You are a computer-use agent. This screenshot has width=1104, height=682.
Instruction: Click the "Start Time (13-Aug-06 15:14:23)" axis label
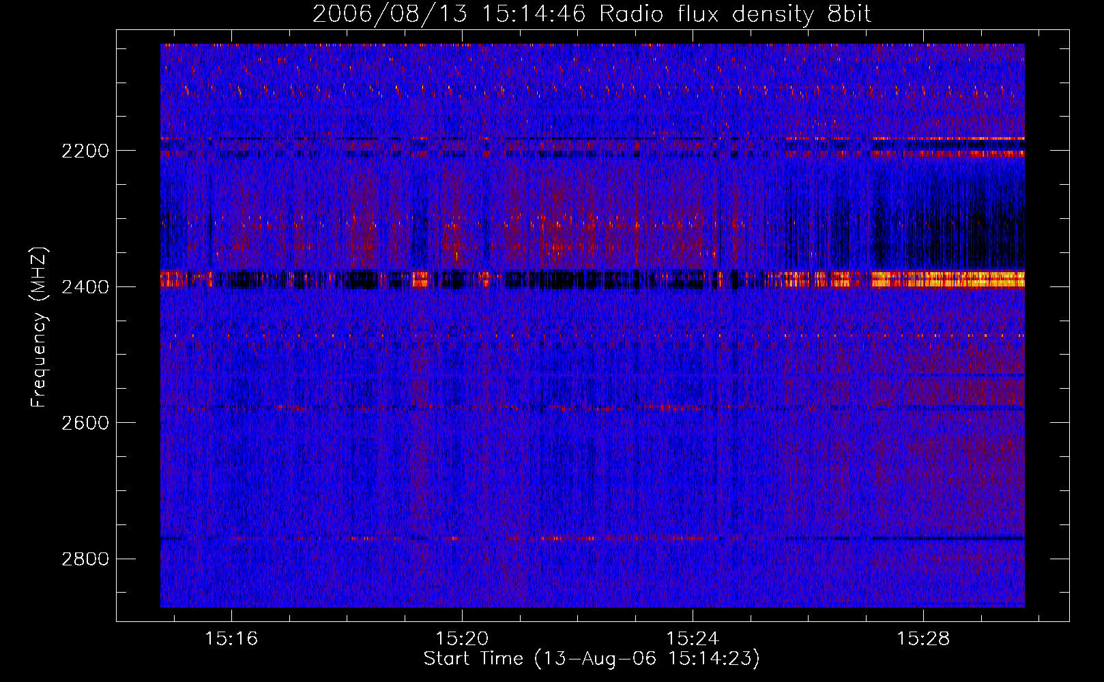(x=592, y=659)
